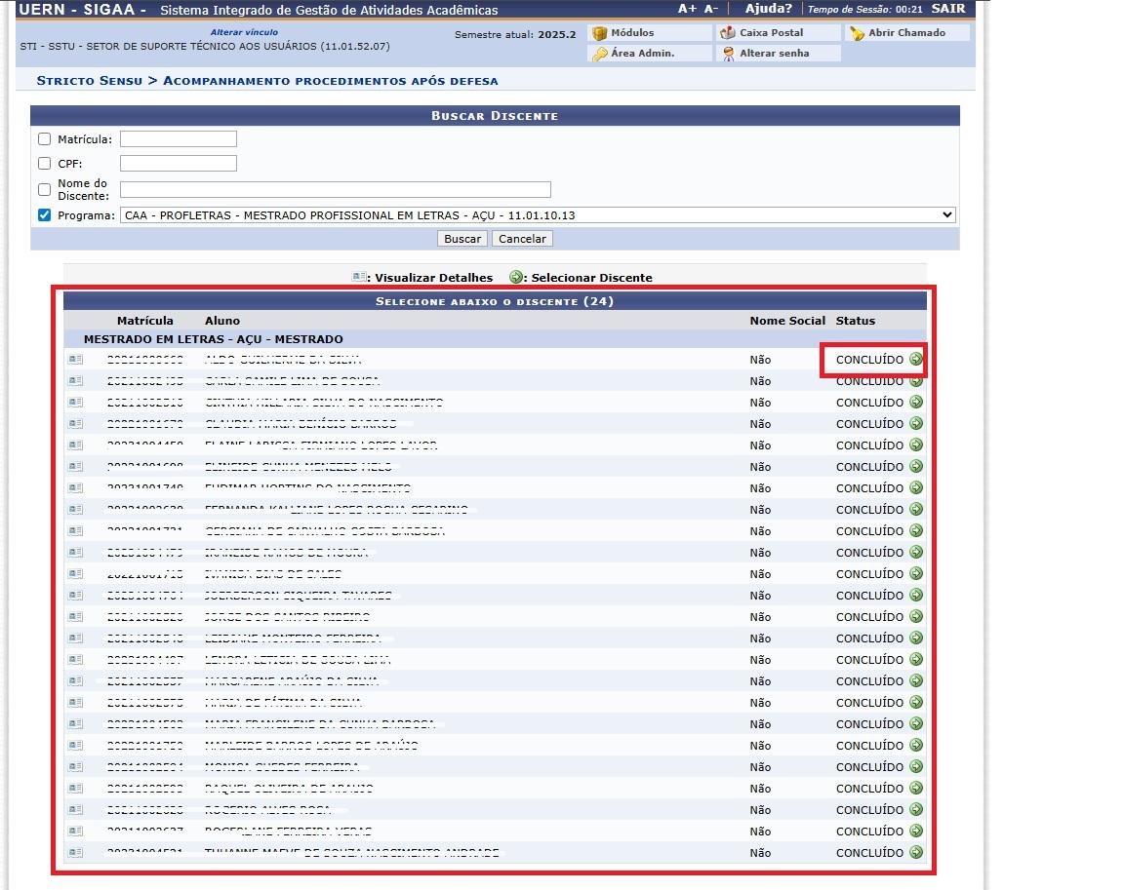Viewport: 1124px width, 890px height.
Task: Select discente in the highlighted first CONCLUÍDO row
Action: click(x=916, y=359)
